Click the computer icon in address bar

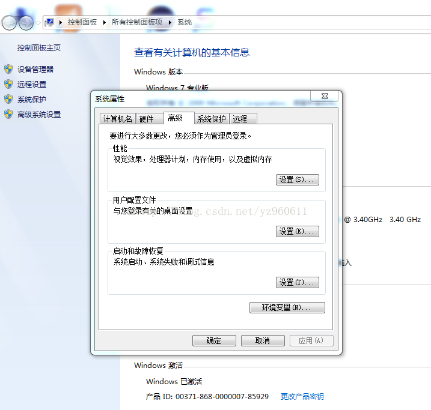pos(50,22)
